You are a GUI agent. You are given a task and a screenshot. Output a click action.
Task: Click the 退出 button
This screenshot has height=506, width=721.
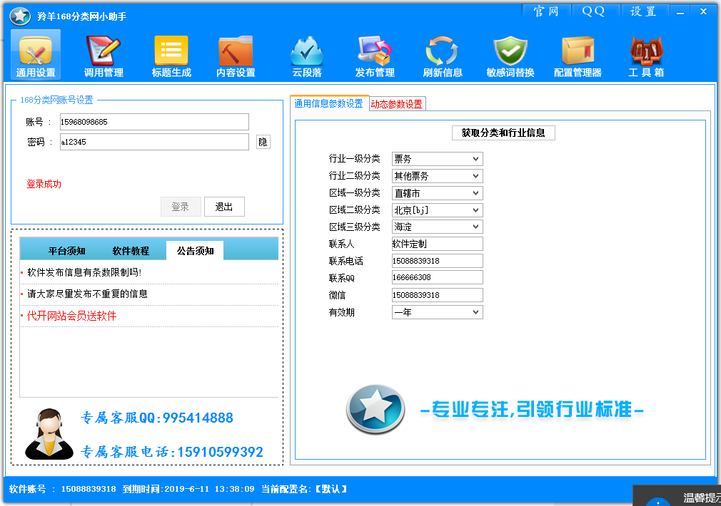tap(224, 207)
